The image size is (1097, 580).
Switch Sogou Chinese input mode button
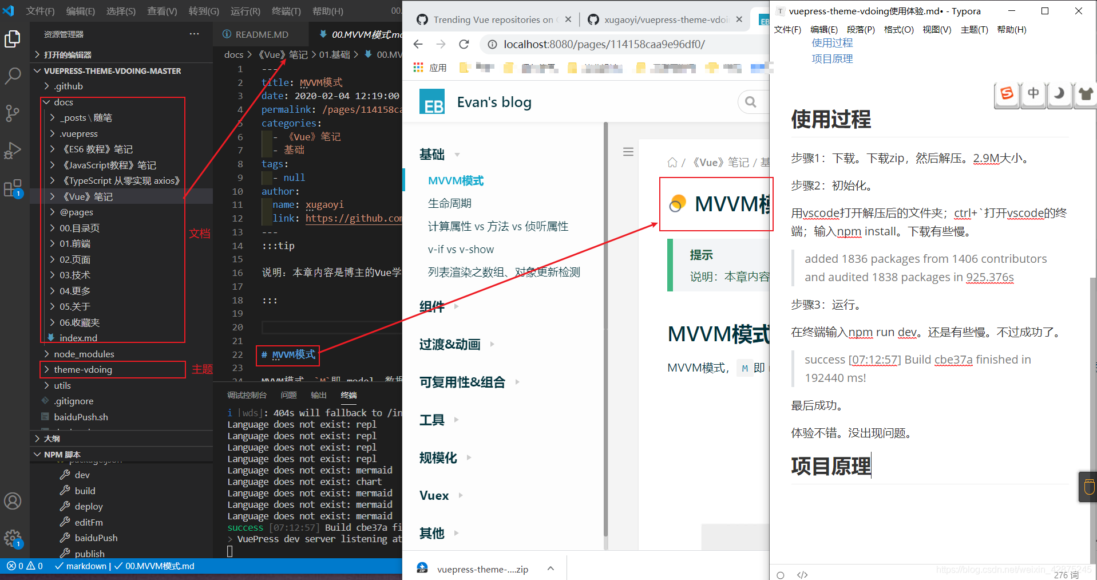[1033, 94]
